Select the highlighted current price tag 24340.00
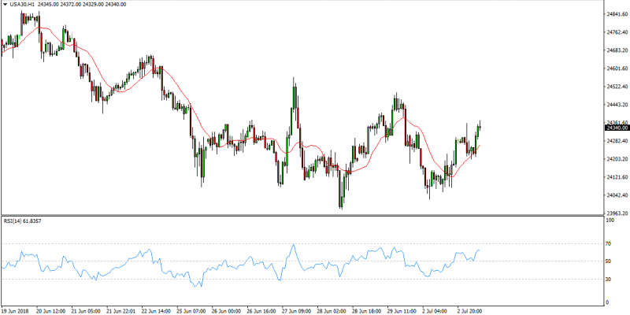 616,128
